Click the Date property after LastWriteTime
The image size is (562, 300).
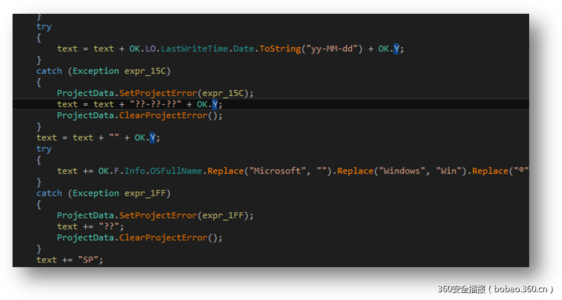pyautogui.click(x=243, y=49)
